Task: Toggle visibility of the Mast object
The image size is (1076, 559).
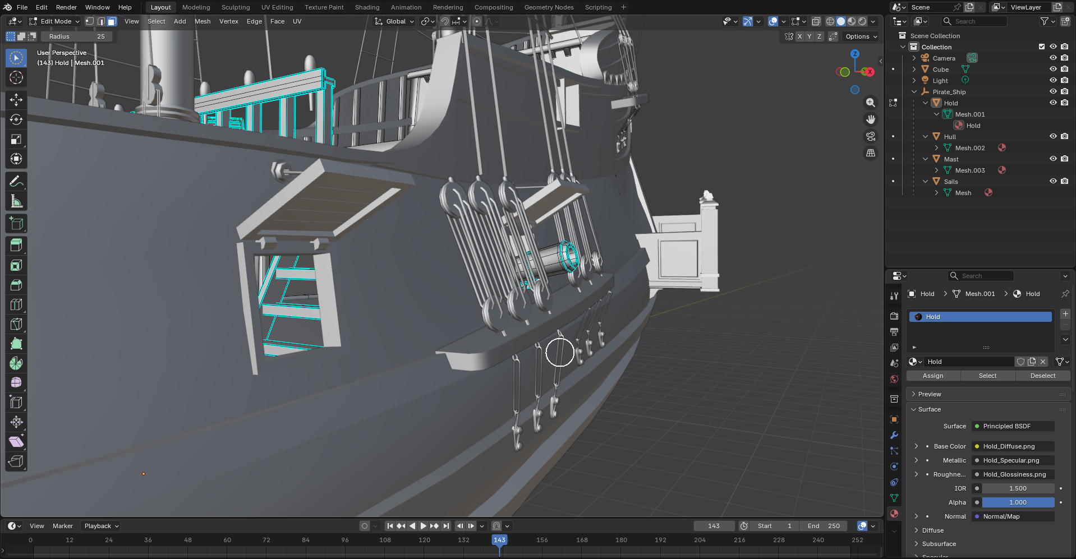Action: tap(1053, 159)
